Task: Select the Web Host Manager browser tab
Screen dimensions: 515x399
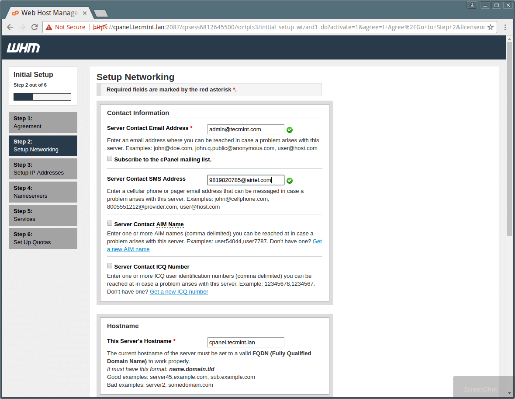Action: 49,13
